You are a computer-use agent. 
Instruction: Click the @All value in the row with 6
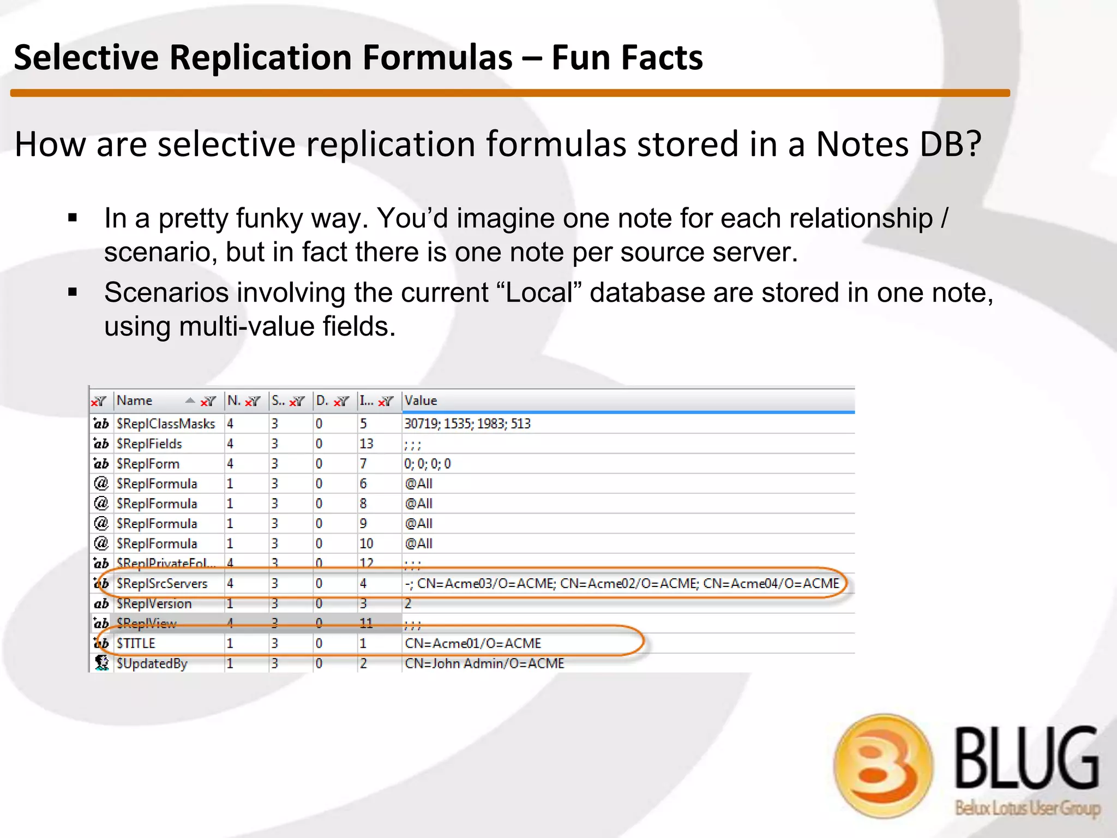coord(419,483)
